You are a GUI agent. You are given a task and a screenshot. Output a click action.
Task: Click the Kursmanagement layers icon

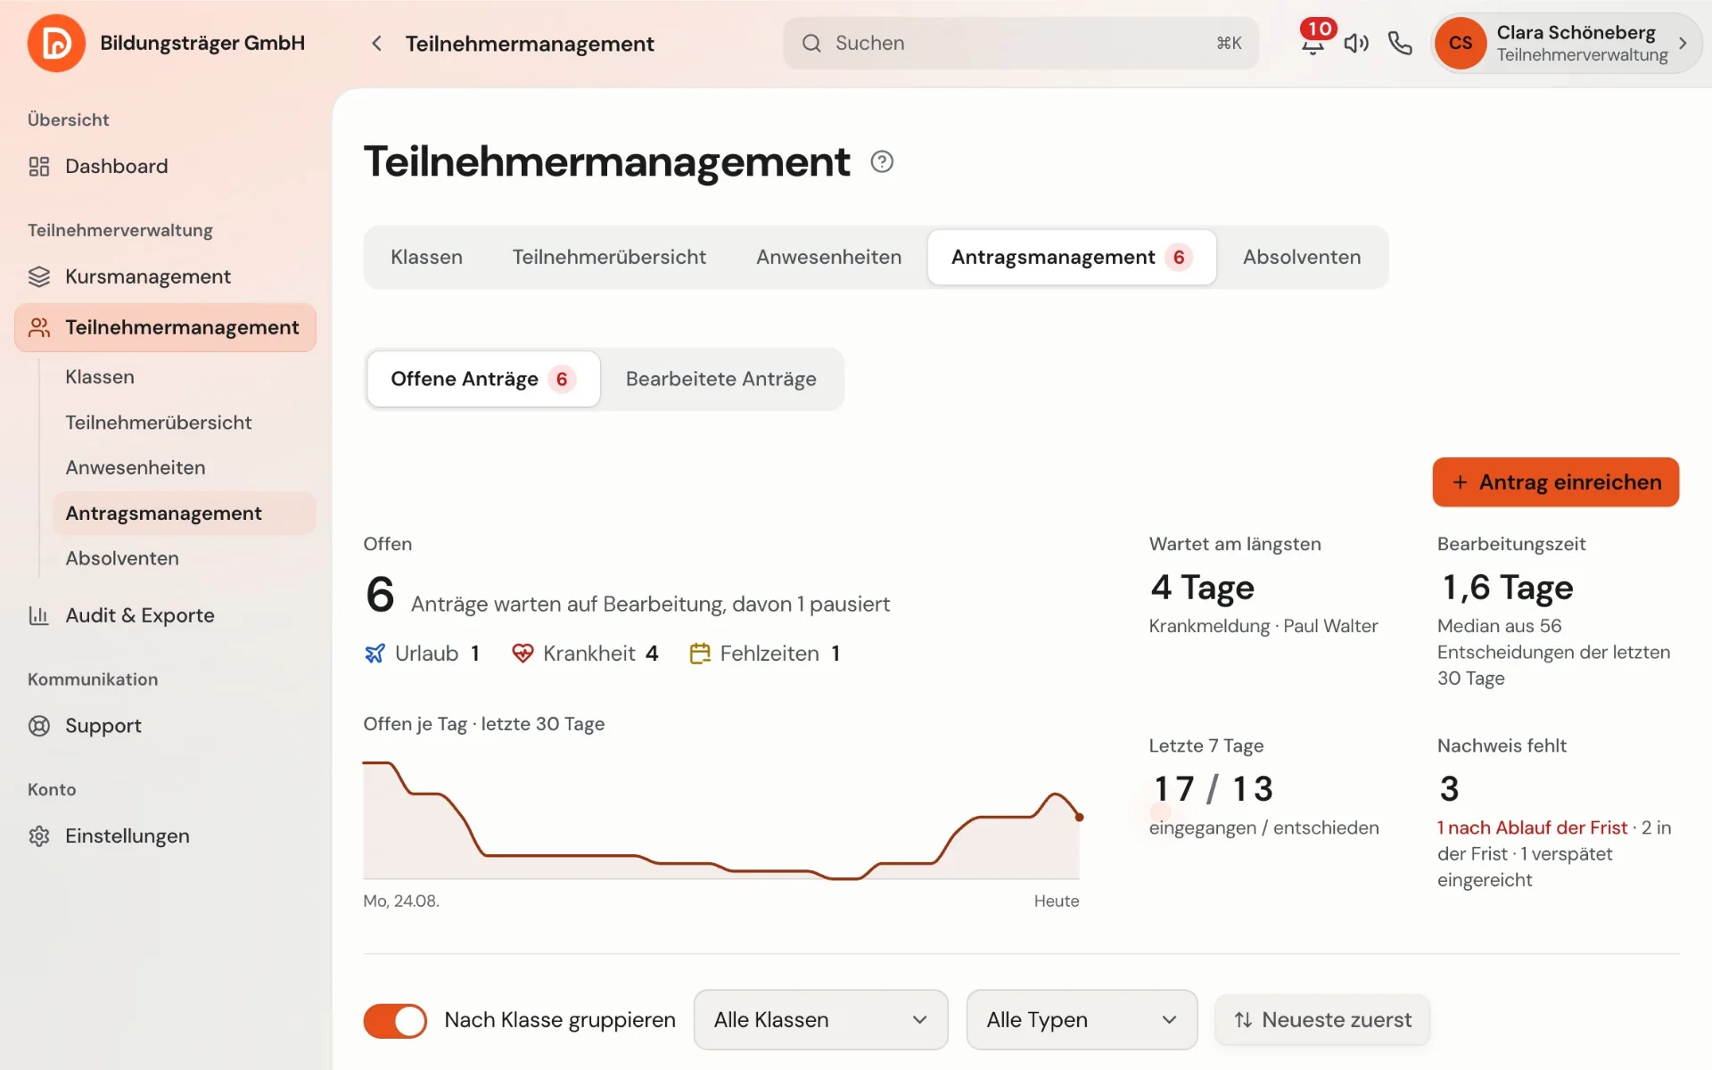click(x=38, y=276)
